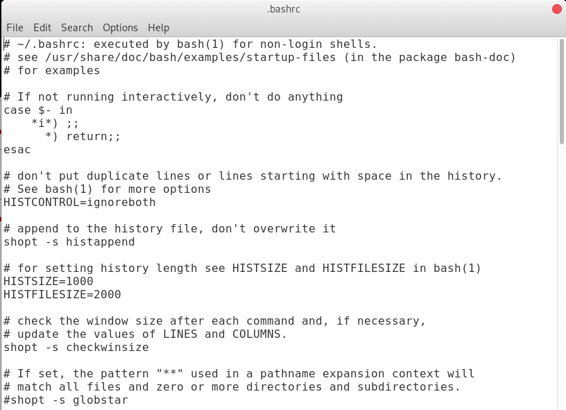This screenshot has height=410, width=566.
Task: Click the vertical scrollbar thumb
Action: coord(561,92)
